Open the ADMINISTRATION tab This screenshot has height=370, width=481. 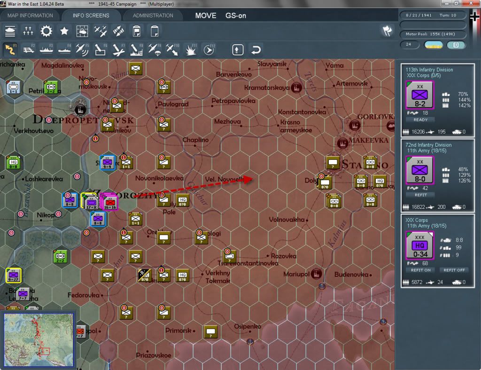(x=153, y=16)
